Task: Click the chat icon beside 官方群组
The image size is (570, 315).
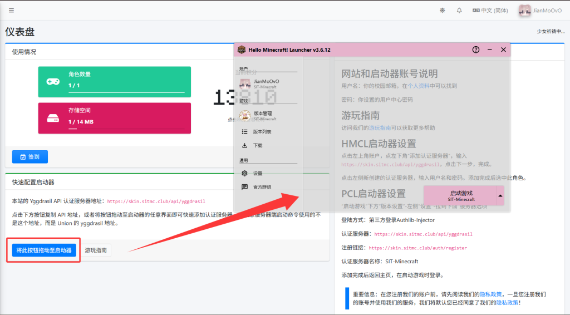Action: tap(245, 187)
